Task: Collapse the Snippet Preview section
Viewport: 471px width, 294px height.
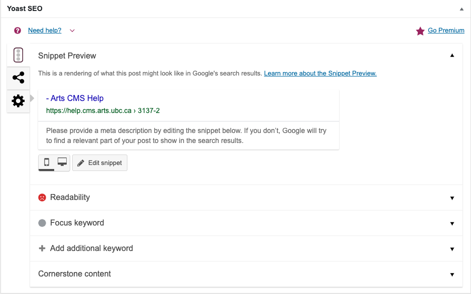Action: pyautogui.click(x=452, y=55)
